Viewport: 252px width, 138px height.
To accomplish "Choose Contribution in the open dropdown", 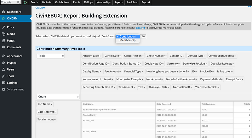I will [128, 36].
